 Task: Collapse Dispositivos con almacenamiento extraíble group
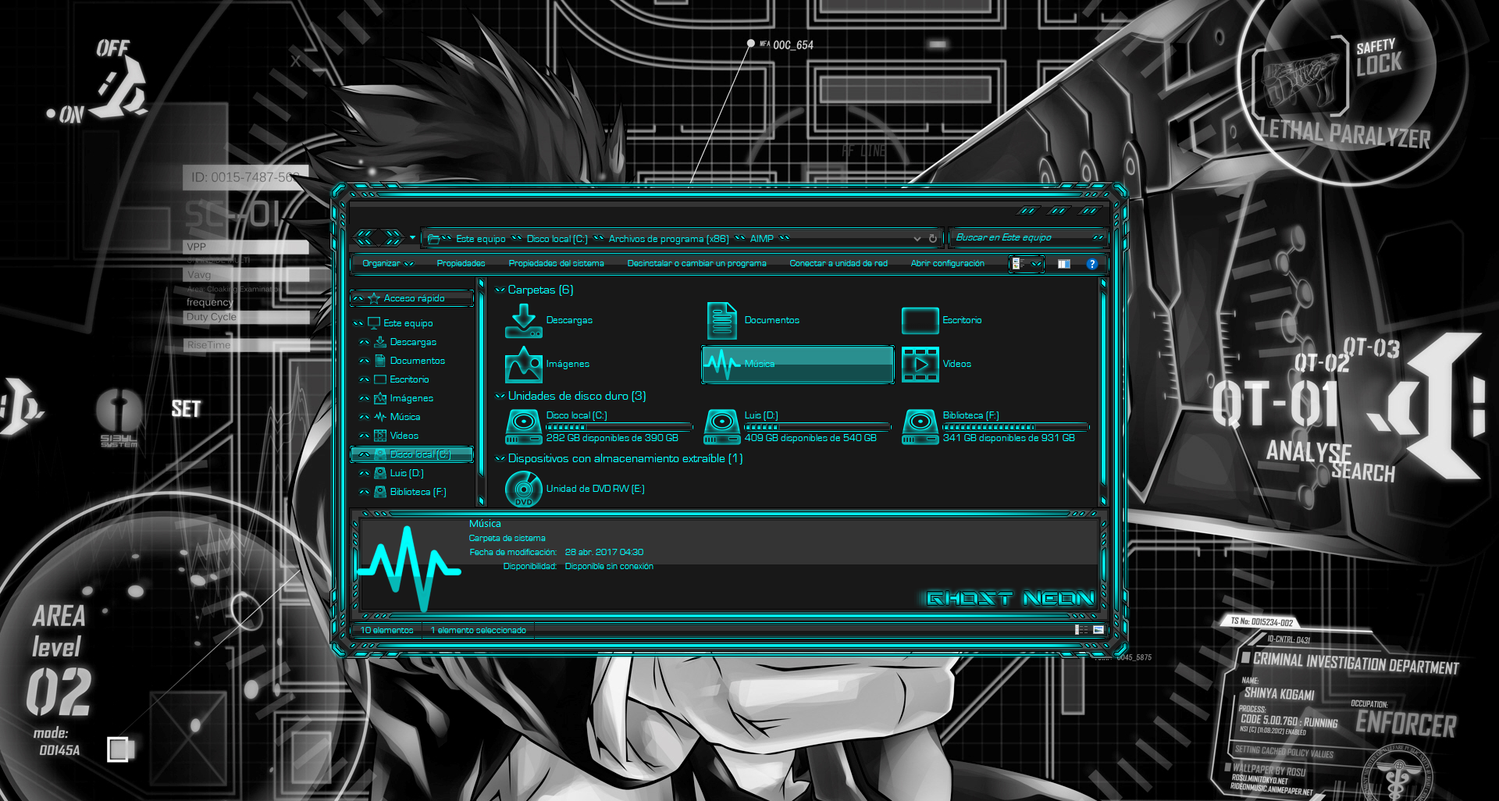point(500,459)
